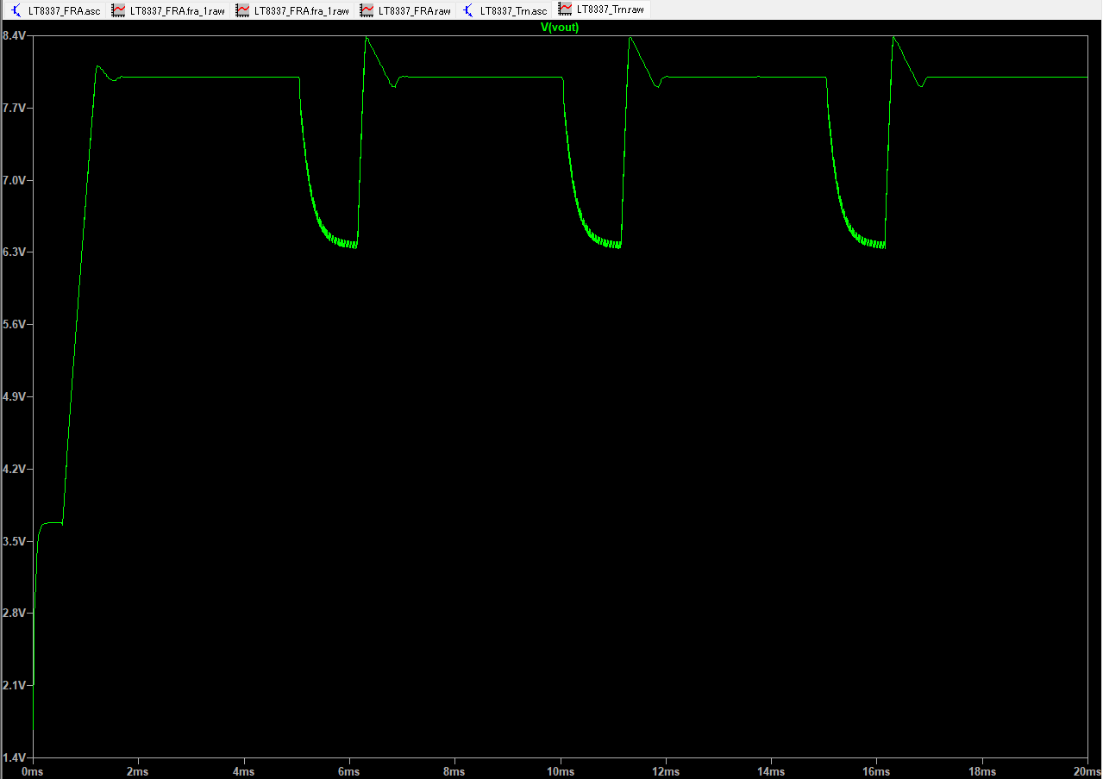Image resolution: width=1103 pixels, height=779 pixels.
Task: Click the V(vout) trace label
Action: (560, 28)
